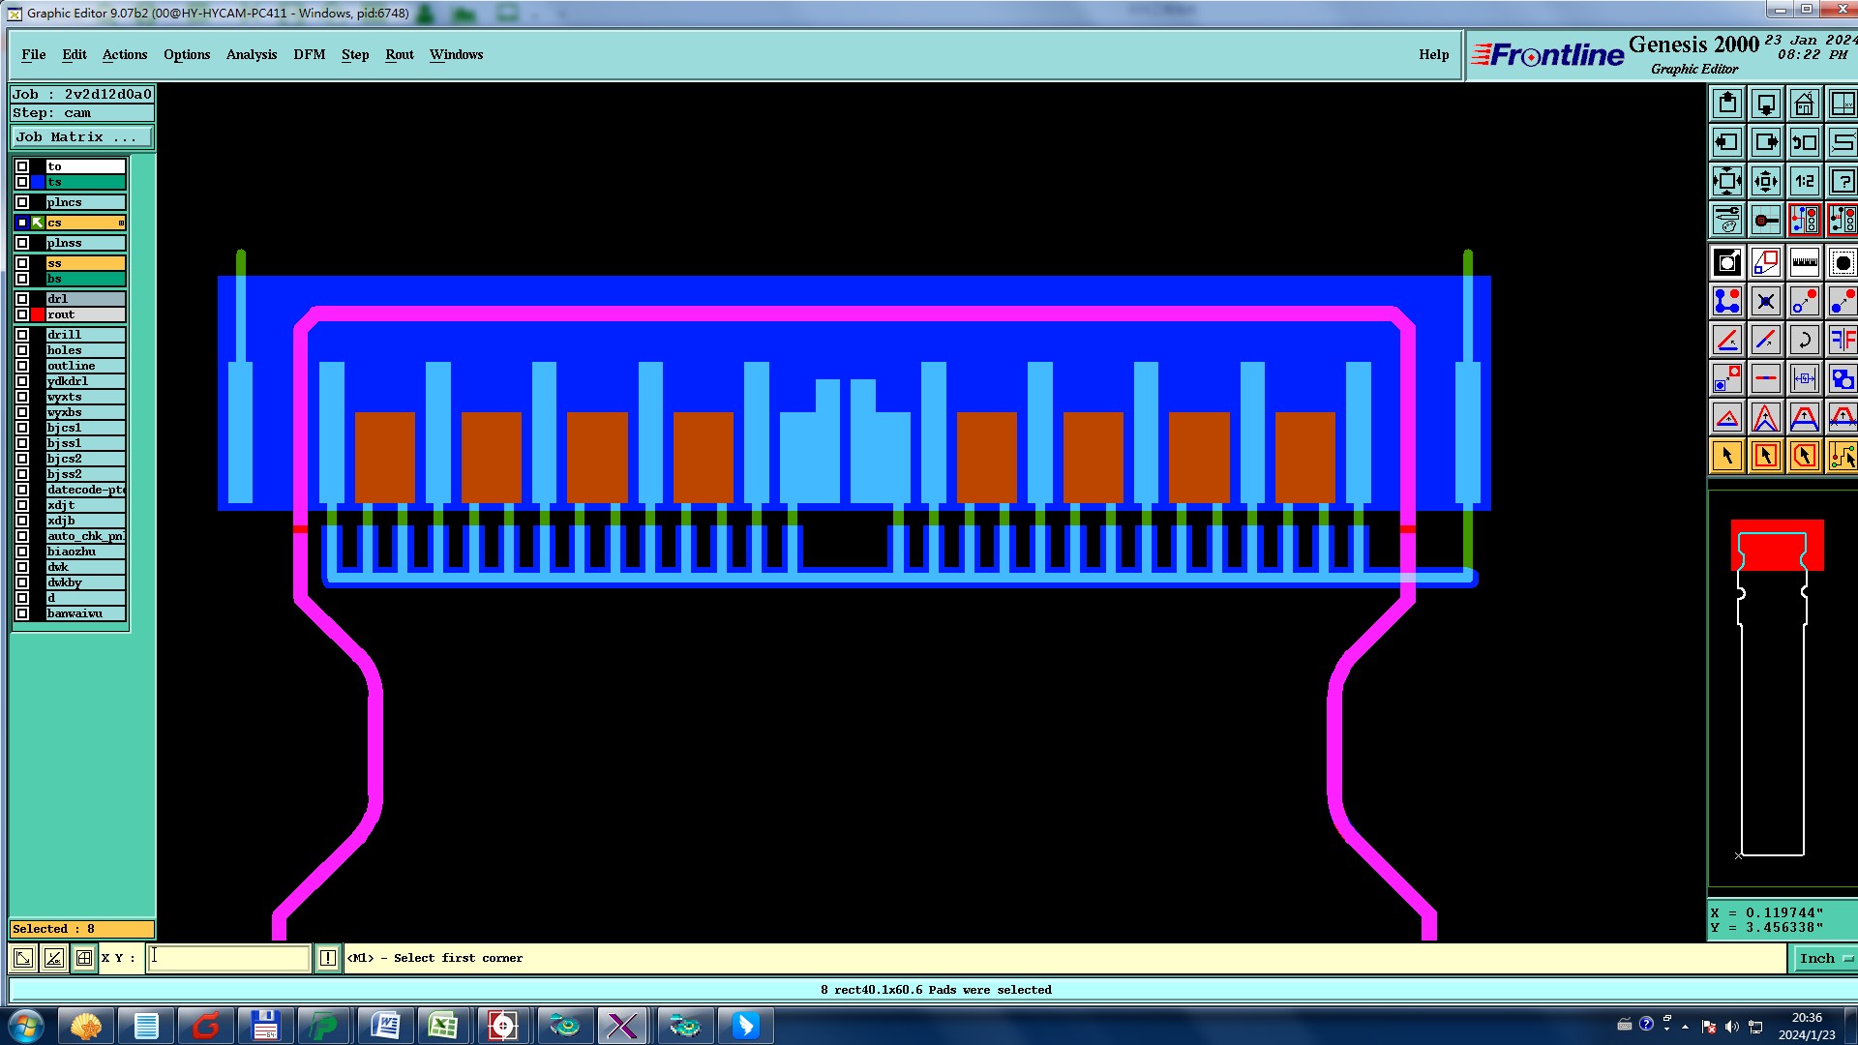Click the X Y coordinate input field
Image resolution: width=1858 pixels, height=1045 pixels.
(229, 958)
